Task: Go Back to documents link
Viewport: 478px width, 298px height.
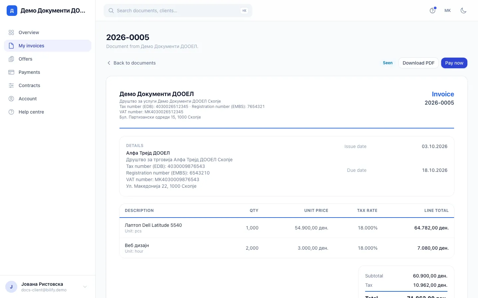Action: click(131, 63)
